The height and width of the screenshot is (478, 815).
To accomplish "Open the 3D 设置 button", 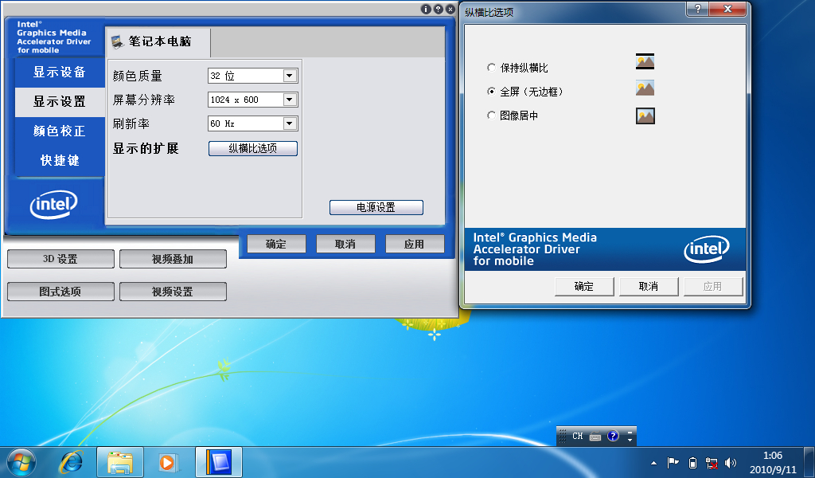I will point(60,259).
